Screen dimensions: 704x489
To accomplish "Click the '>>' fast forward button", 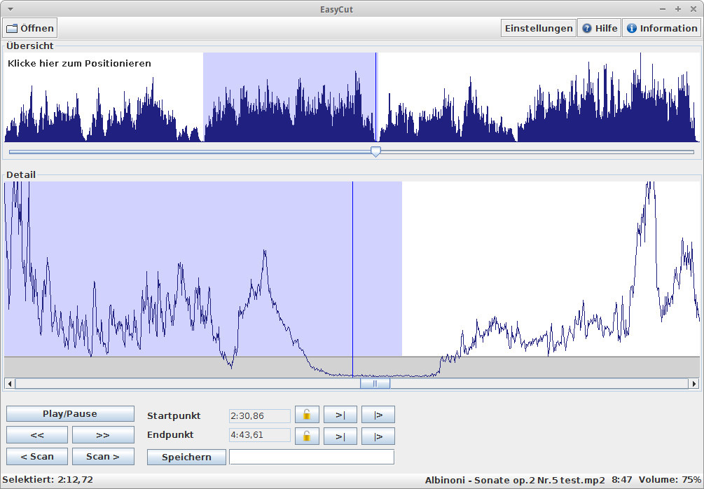I will (103, 435).
